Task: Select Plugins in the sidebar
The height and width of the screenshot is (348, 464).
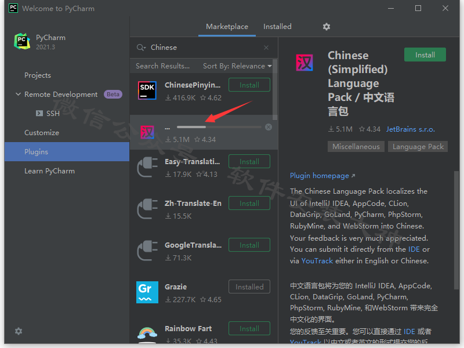Action: (x=67, y=152)
